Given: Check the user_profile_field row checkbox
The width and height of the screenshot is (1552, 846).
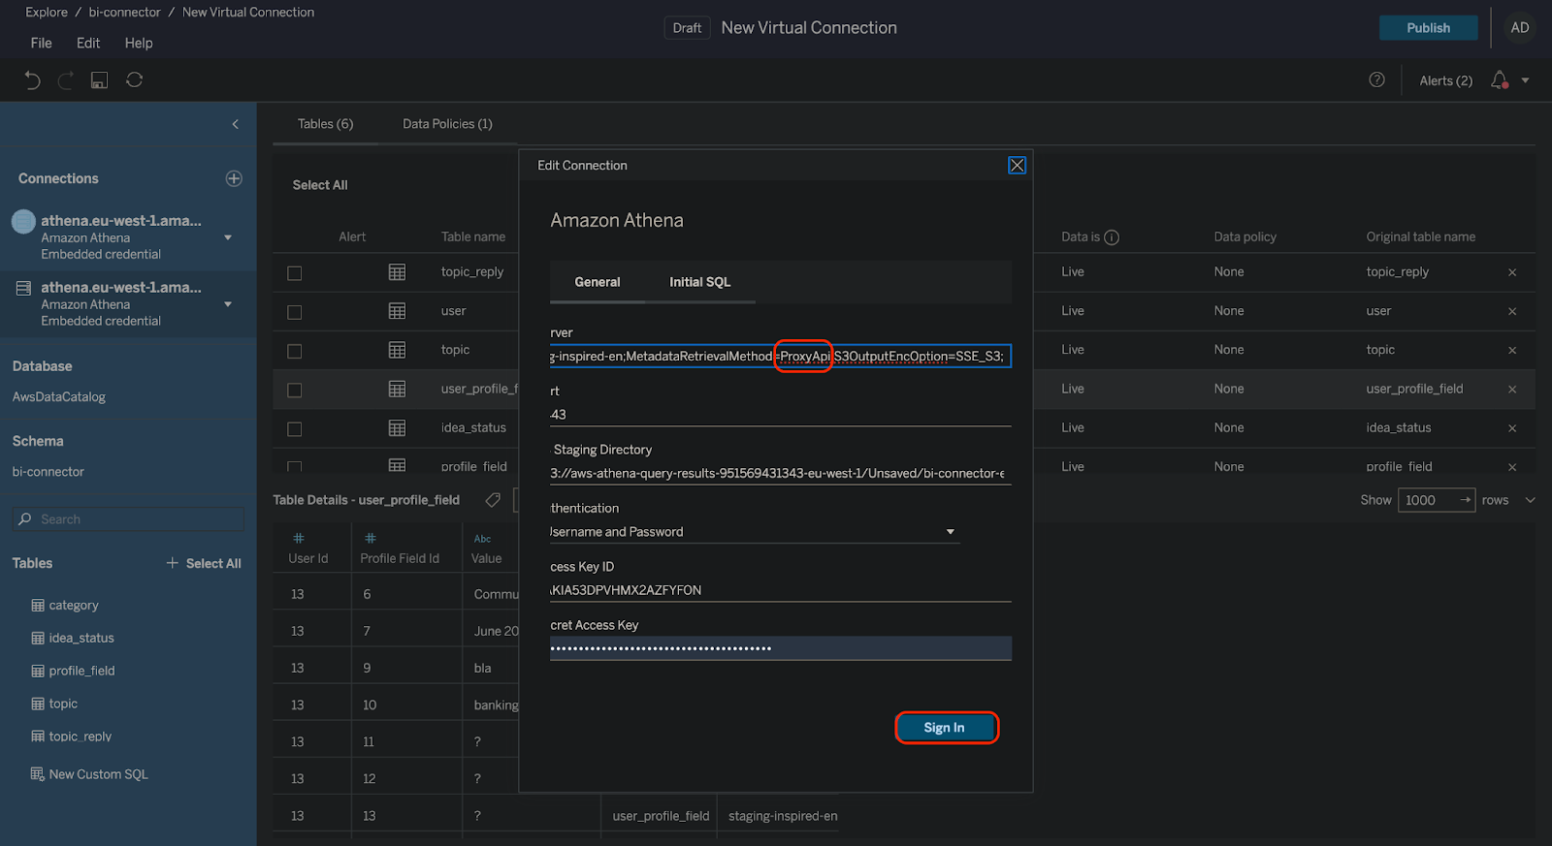Looking at the screenshot, I should [x=295, y=390].
